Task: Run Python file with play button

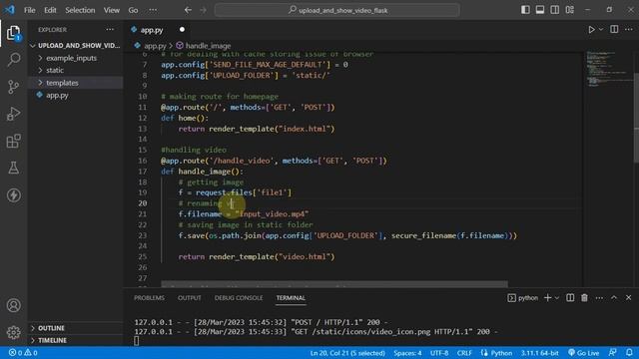Action: pyautogui.click(x=591, y=29)
